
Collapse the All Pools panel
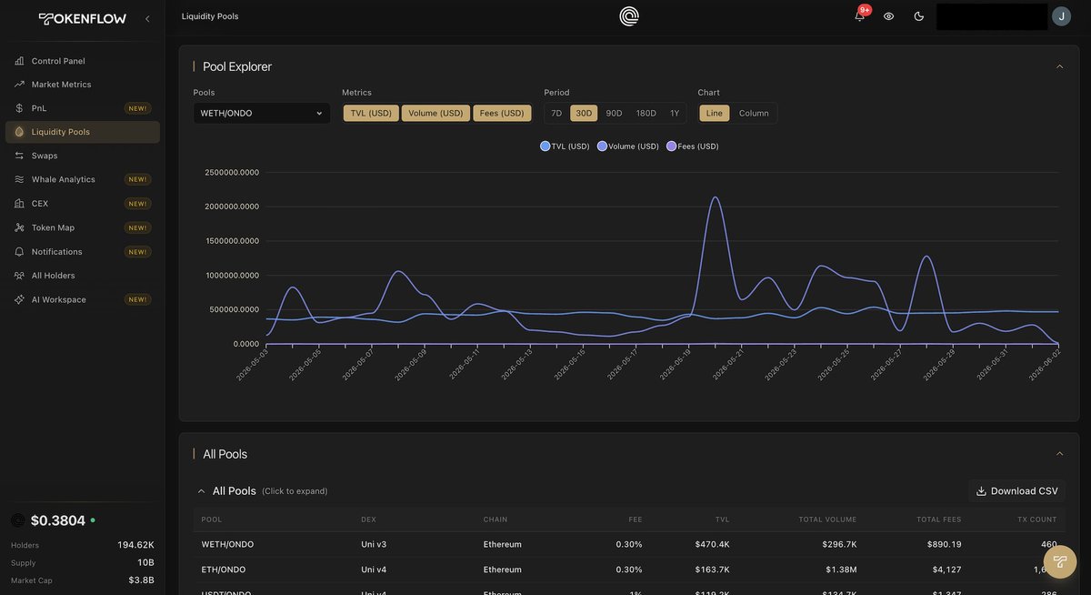click(x=1059, y=453)
